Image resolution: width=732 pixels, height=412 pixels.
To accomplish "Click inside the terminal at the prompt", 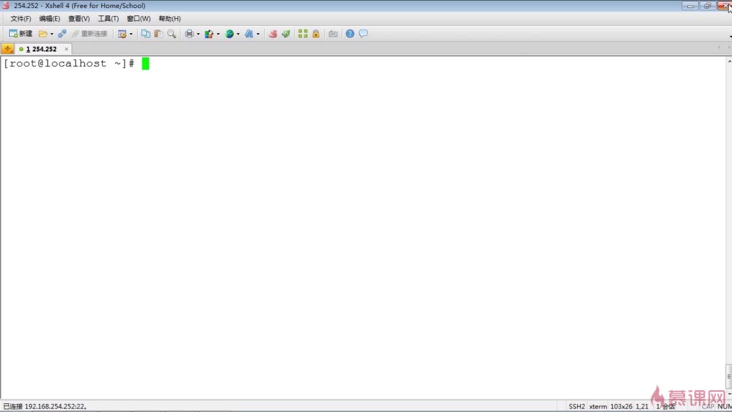I will (145, 64).
